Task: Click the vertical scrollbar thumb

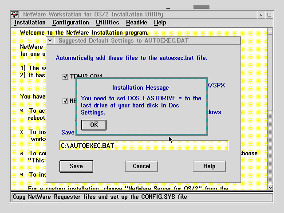Action: 270,72
